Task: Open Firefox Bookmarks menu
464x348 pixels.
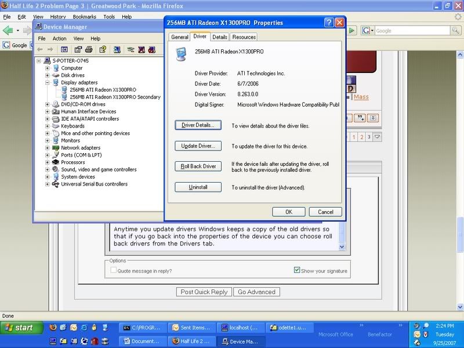Action: [84, 17]
